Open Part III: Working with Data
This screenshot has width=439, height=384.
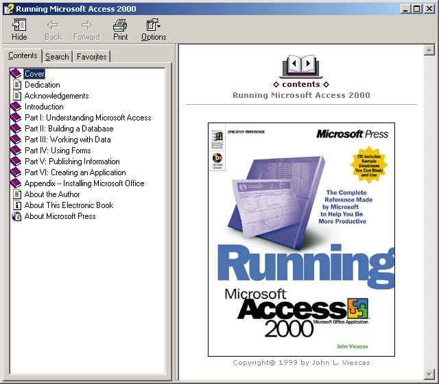[68, 140]
